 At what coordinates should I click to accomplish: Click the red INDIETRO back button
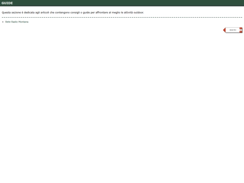tap(233, 30)
